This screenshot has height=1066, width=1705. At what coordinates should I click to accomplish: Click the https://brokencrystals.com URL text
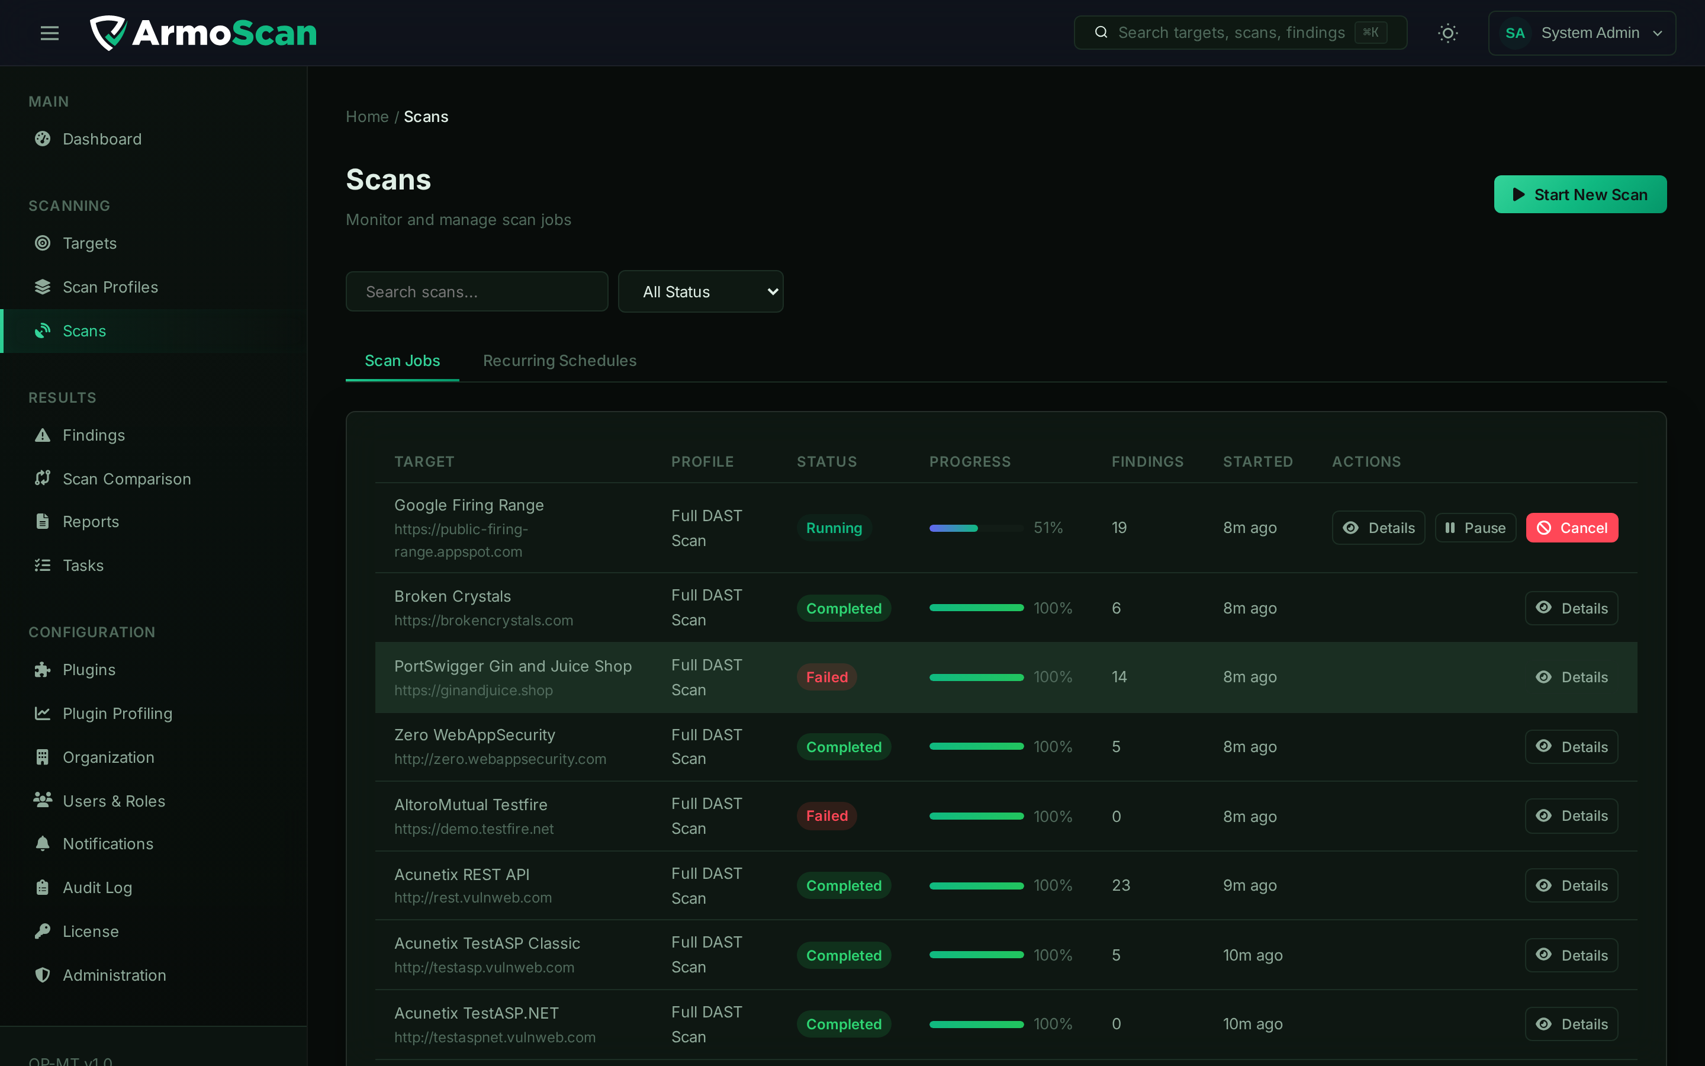pyautogui.click(x=483, y=621)
